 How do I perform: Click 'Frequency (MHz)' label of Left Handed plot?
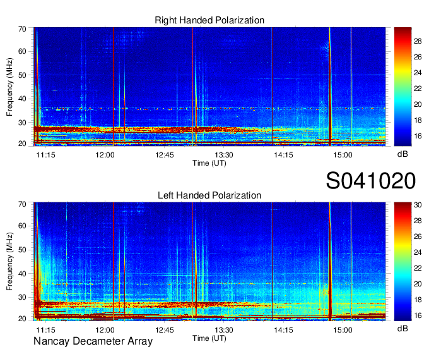pyautogui.click(x=9, y=262)
